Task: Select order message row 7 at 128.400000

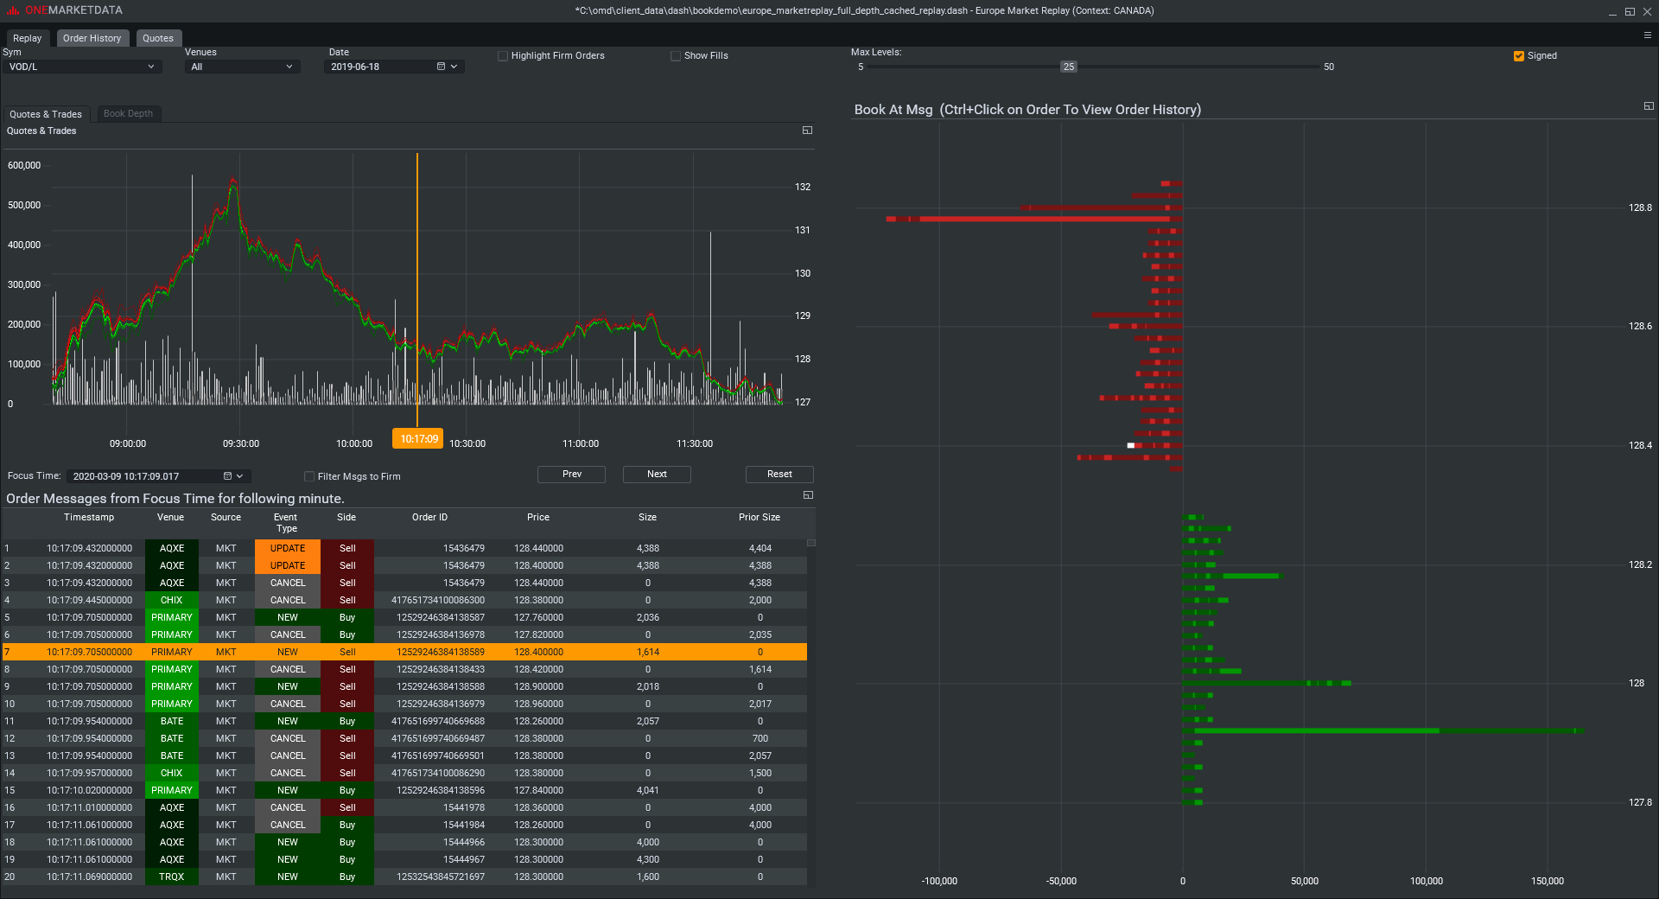Action: (x=406, y=652)
